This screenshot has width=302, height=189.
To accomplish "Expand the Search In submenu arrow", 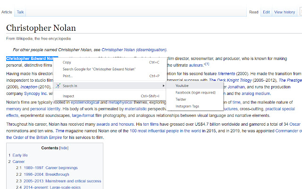I will click(164, 86).
